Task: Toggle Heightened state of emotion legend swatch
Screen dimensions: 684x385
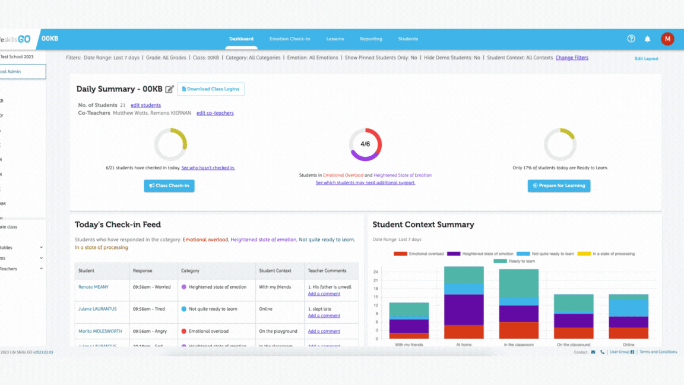Action: click(x=453, y=254)
